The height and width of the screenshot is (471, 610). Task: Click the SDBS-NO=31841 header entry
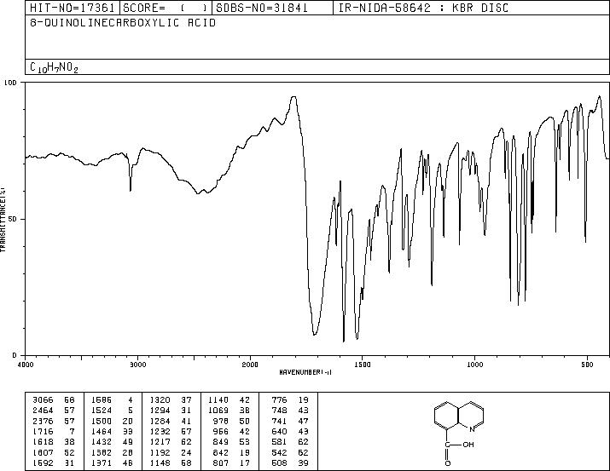coord(262,8)
